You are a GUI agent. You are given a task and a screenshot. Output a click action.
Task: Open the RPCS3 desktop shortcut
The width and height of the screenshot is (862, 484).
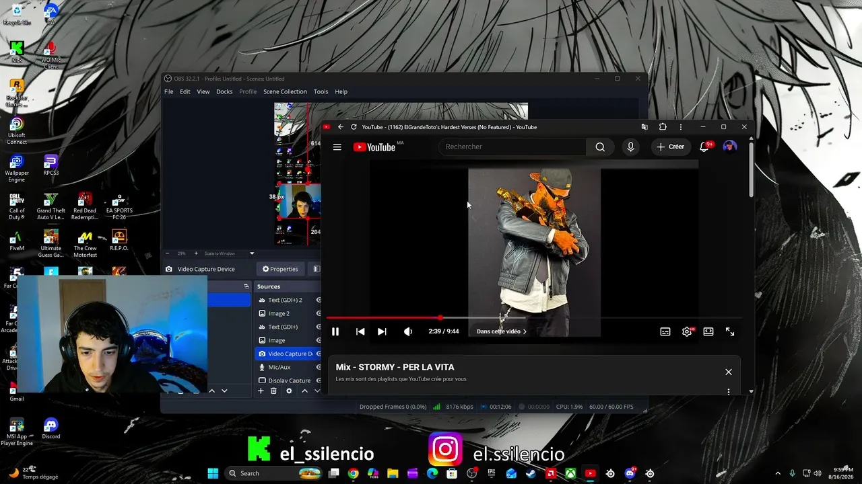pyautogui.click(x=51, y=165)
